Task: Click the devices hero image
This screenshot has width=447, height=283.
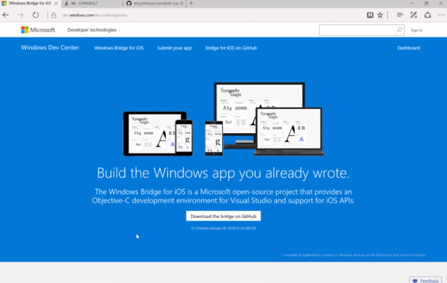Action: 223,119
